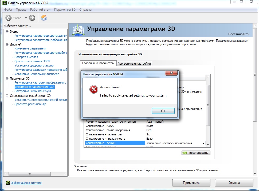Click main panel vertical scrollbar thumb

(x=255, y=75)
